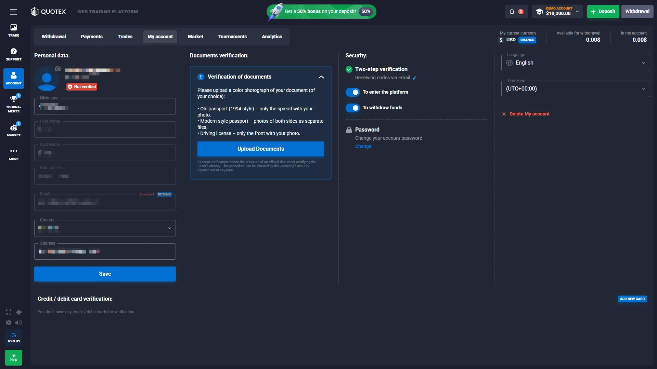Switch to the Analytics tab
The width and height of the screenshot is (657, 369).
272,37
